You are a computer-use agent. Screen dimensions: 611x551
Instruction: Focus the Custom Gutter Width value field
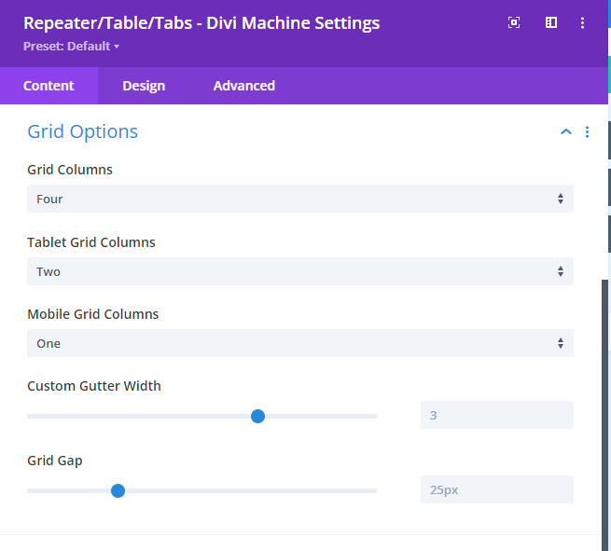point(496,415)
